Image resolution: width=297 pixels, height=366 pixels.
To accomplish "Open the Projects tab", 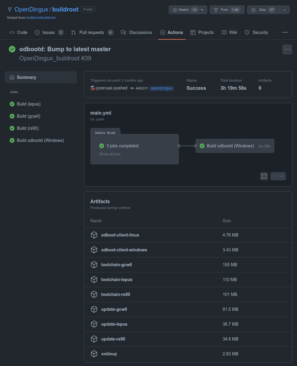I will (202, 32).
